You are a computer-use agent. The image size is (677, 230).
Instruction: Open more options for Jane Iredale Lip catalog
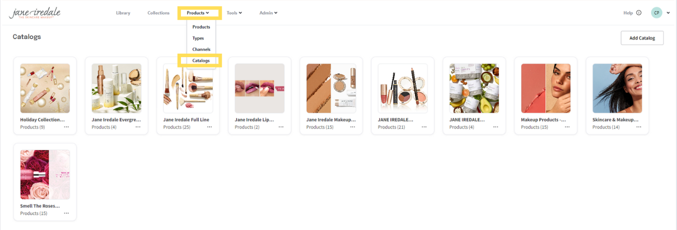281,127
